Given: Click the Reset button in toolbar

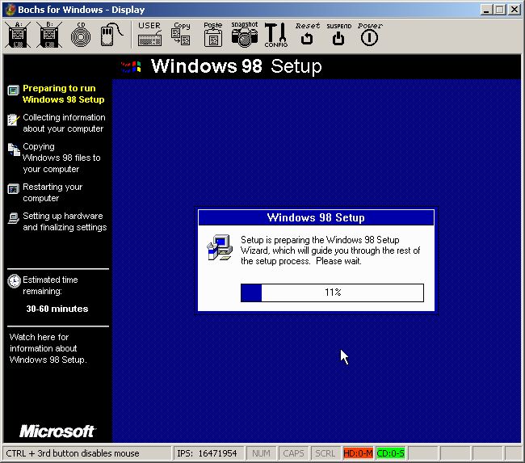Looking at the screenshot, I should pos(307,34).
